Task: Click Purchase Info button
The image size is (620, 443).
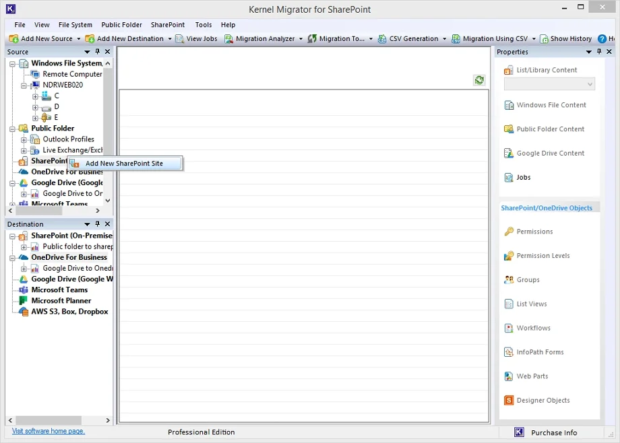Action: [553, 433]
